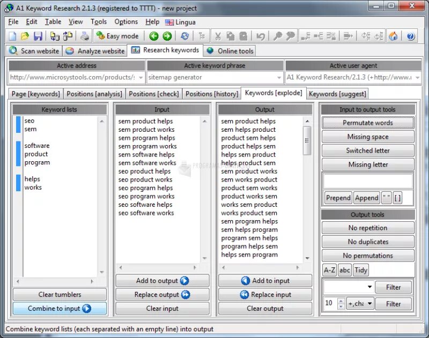Navigate forward with the green right arrow
This screenshot has height=338, width=429.
click(167, 36)
